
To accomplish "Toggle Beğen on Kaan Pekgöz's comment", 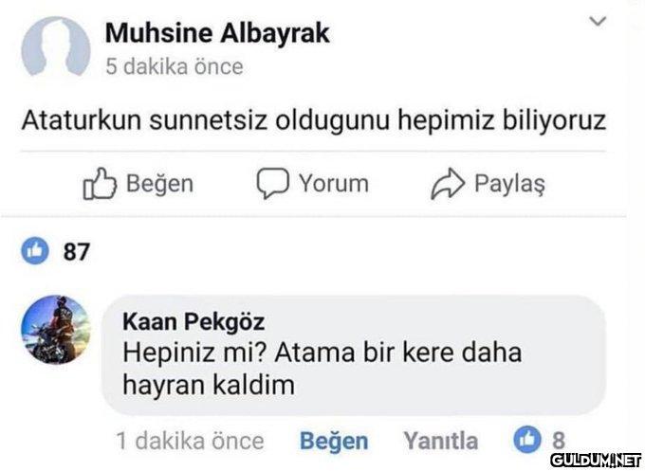I will pyautogui.click(x=334, y=441).
